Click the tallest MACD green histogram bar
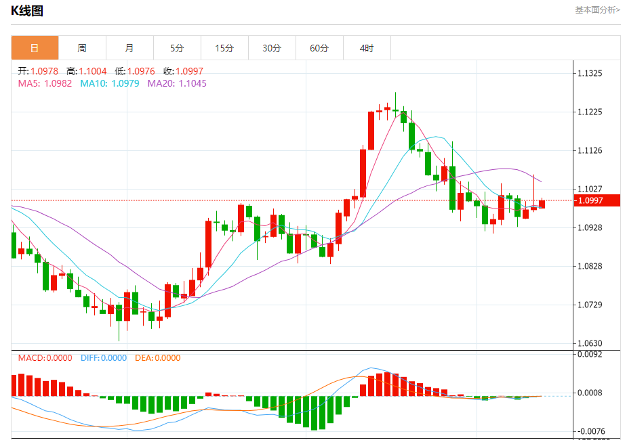The height and width of the screenshot is (440, 627). click(314, 413)
